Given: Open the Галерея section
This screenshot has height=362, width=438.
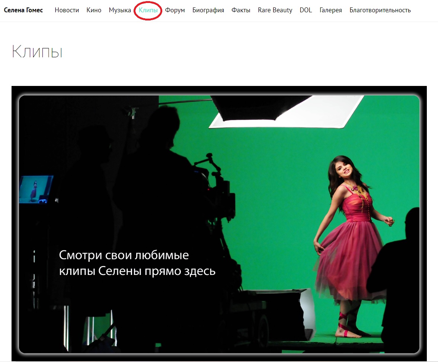Looking at the screenshot, I should coord(330,10).
